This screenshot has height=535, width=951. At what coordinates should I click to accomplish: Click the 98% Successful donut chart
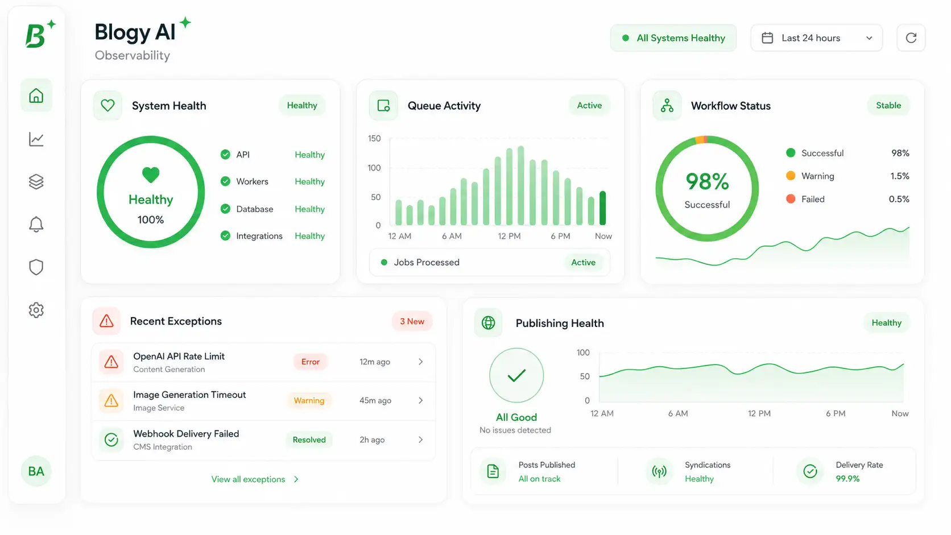707,189
